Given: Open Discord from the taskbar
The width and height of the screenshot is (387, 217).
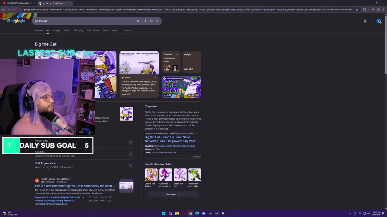Looking at the screenshot, I should point(203,213).
